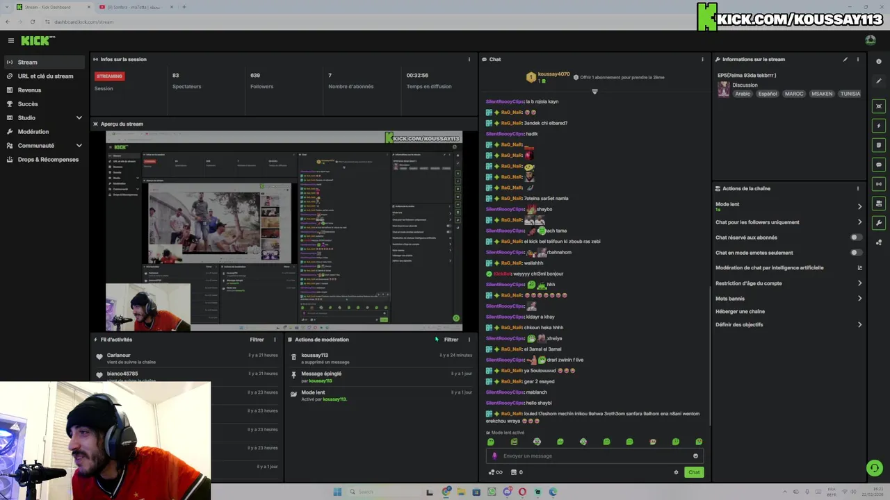The image size is (890, 500).
Task: Open Héberger une chaîne
Action: pyautogui.click(x=740, y=312)
